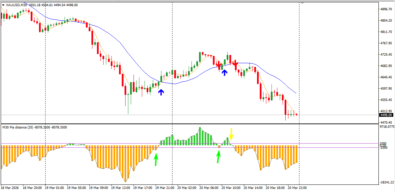Screen dimensions: 395x191
Task: Click the 4498.00 current price label
Action: coord(386,115)
